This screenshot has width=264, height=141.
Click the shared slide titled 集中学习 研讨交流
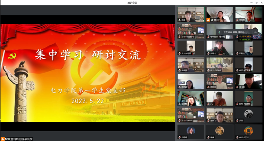point(88,73)
